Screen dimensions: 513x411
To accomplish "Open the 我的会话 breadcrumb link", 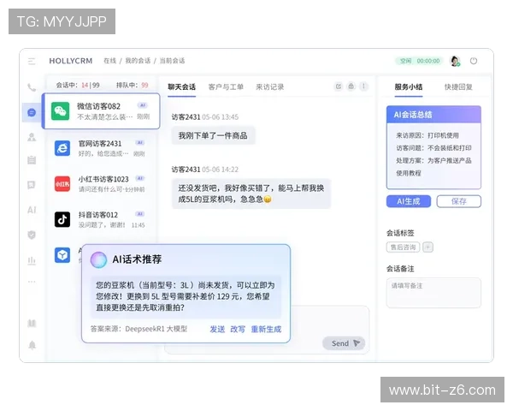I will point(138,61).
